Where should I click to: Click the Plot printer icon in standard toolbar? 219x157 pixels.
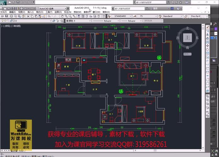point(11,16)
